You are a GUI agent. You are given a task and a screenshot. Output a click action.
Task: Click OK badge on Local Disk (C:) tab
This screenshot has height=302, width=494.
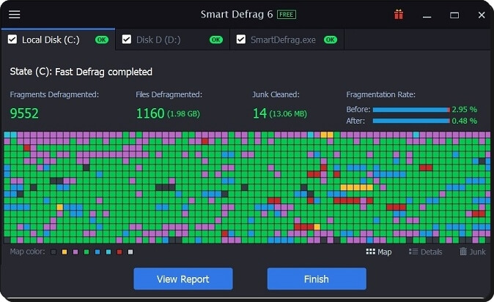[x=102, y=40]
